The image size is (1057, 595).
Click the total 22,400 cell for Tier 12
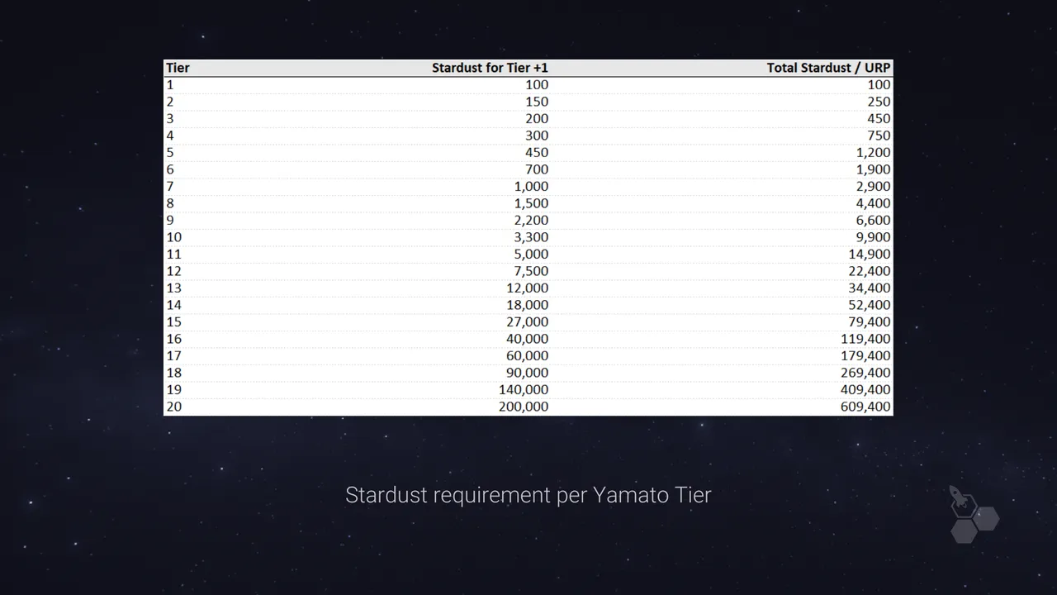870,271
